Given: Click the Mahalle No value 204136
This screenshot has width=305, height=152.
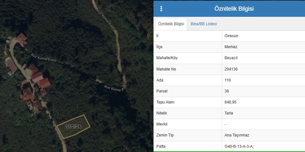Looking at the screenshot, I should tap(232, 69).
